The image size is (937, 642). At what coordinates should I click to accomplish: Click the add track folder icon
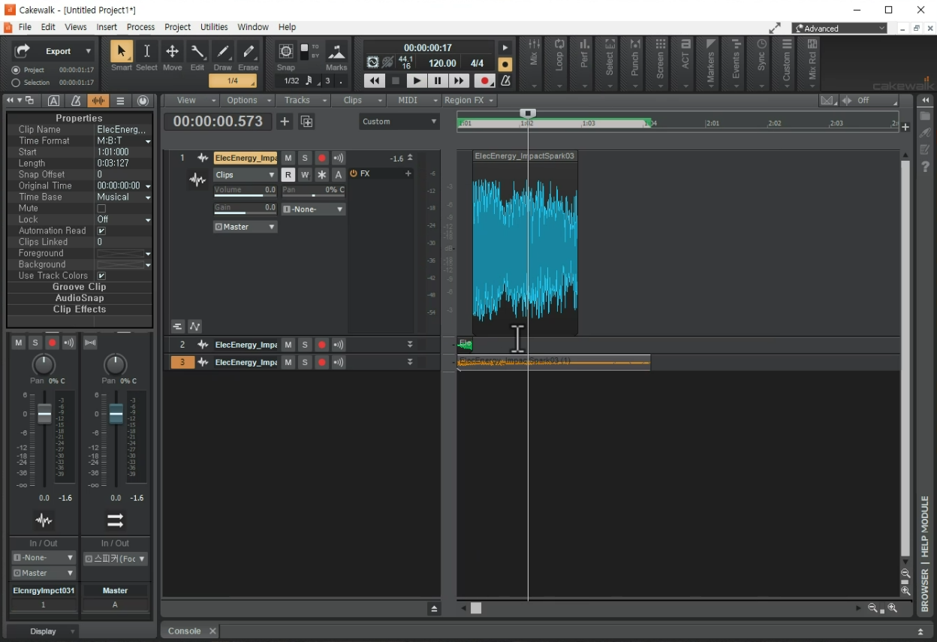306,122
